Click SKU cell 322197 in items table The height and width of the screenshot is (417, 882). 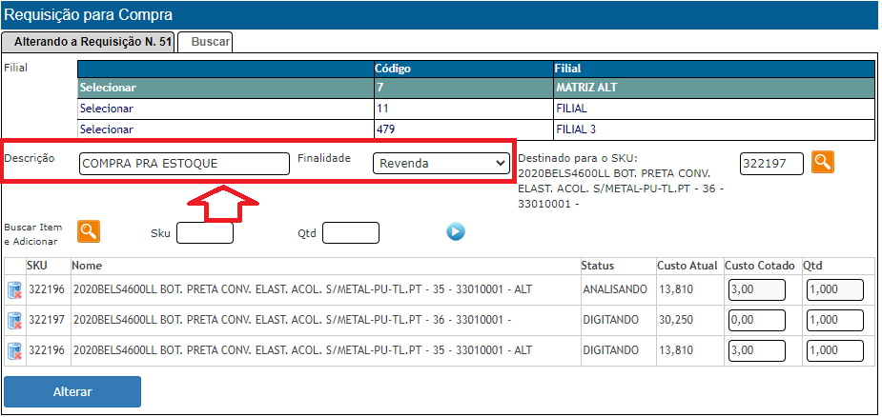[x=47, y=320]
